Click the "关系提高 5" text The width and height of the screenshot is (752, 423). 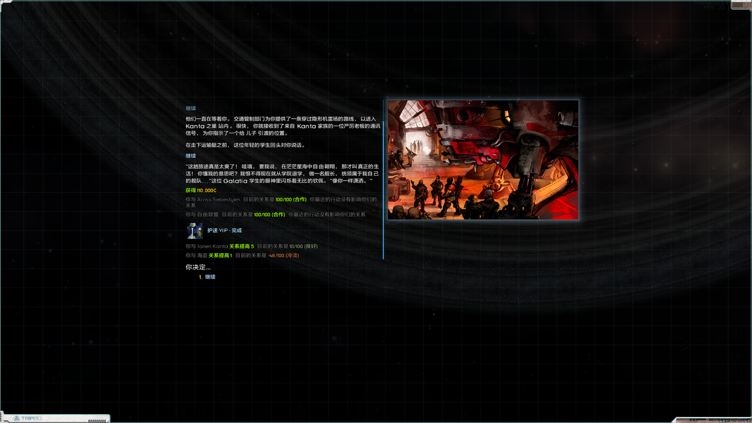pyautogui.click(x=241, y=246)
